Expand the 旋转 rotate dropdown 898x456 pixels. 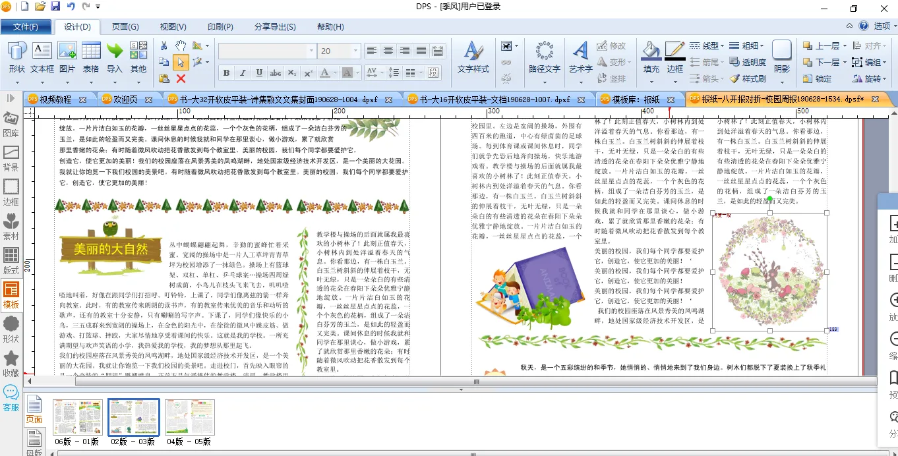[867, 78]
